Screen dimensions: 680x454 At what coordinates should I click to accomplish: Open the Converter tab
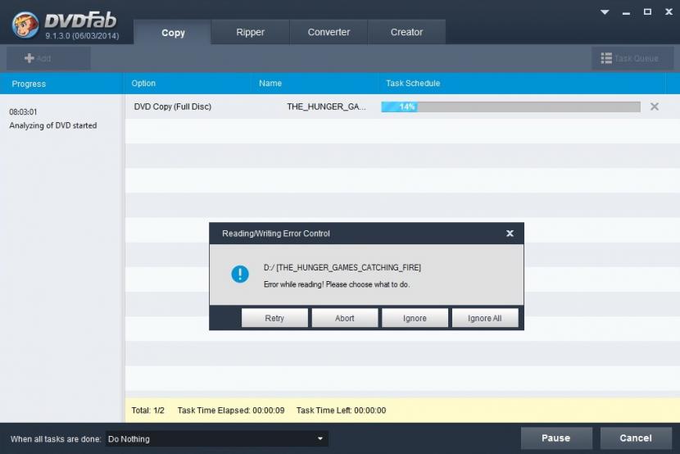pyautogui.click(x=329, y=32)
